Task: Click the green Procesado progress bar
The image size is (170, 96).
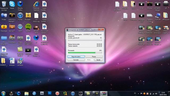Action: coord(85,53)
